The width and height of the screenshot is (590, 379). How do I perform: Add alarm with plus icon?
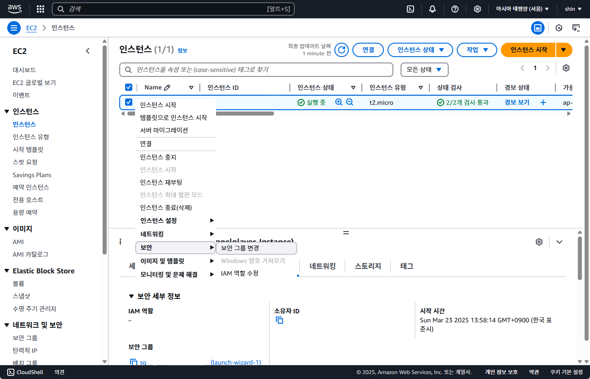[x=543, y=103]
